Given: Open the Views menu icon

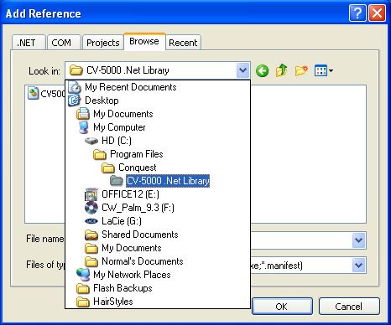Looking at the screenshot, I should [x=324, y=70].
